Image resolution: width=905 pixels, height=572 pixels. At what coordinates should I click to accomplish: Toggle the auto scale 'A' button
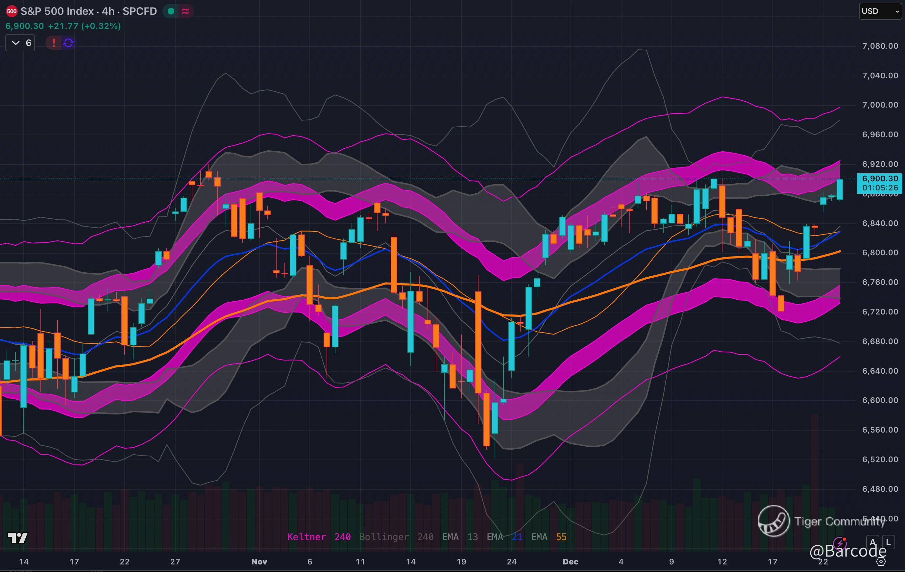[x=873, y=542]
